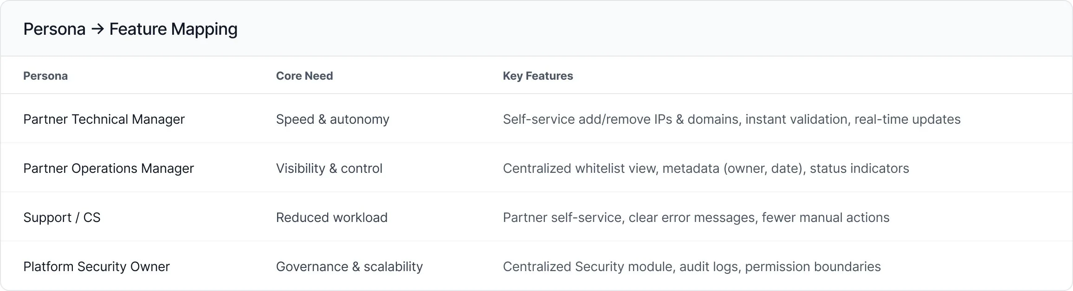The image size is (1073, 291).
Task: Click the "Persona → Feature Mapping" heading
Action: click(130, 29)
